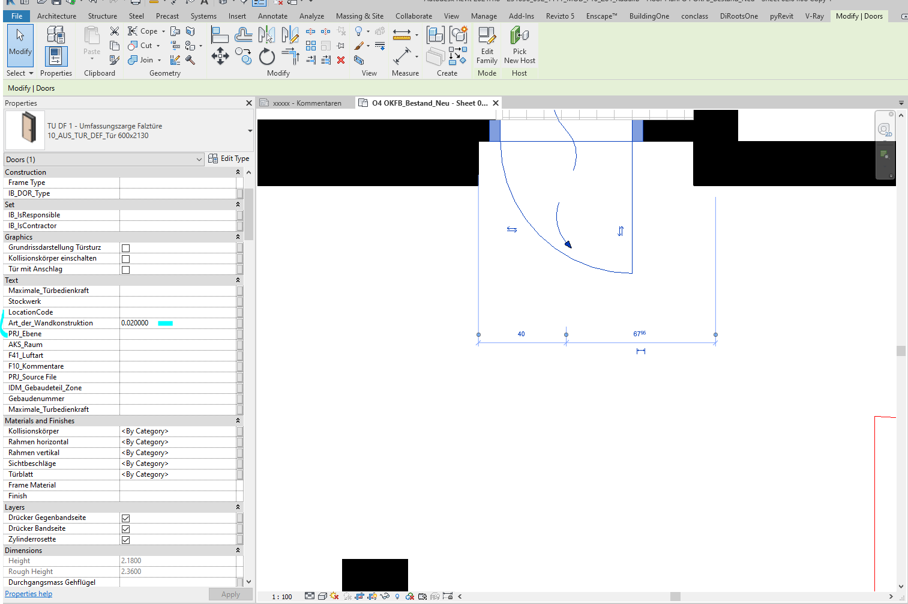Collapse the Graphics section
Screen dimensions: 908x604
click(x=238, y=237)
